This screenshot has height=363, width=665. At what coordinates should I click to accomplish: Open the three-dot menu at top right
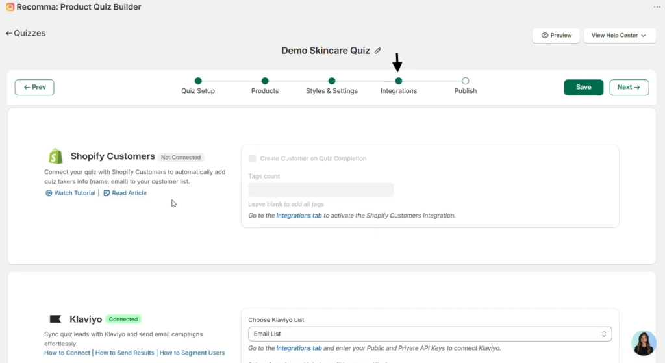(657, 7)
